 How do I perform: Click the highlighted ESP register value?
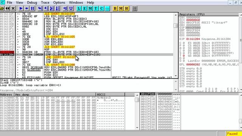click(x=193, y=28)
